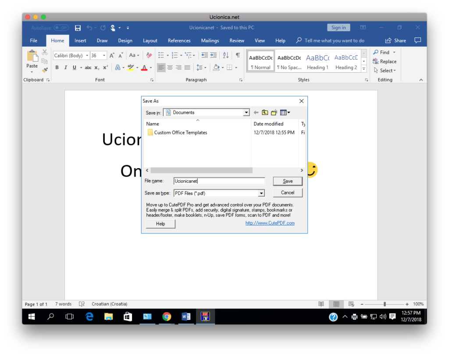Open the www.CutePDF.com link
This screenshot has width=449, height=356.
pos(270,223)
